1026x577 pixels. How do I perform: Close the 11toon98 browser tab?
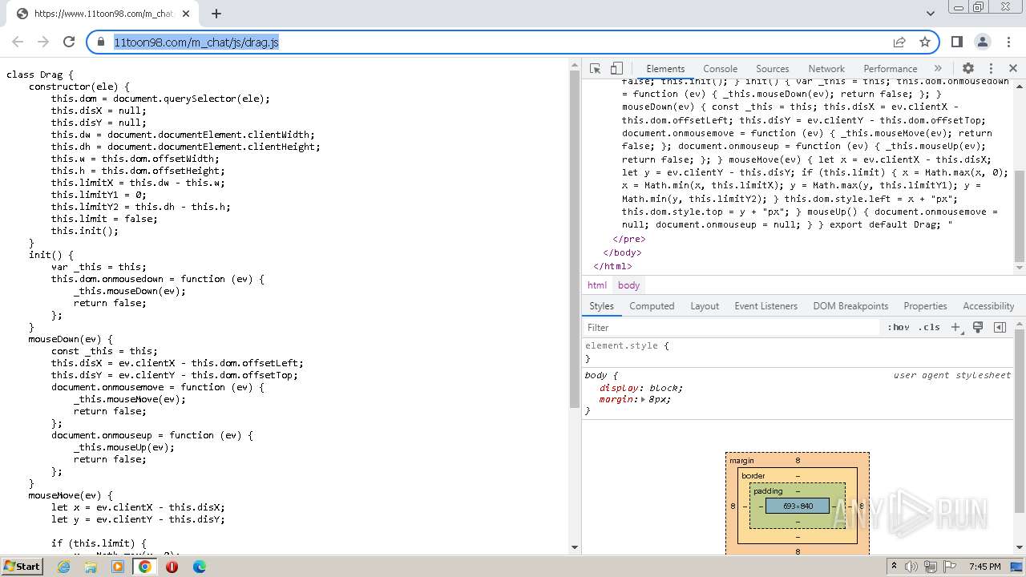point(186,14)
